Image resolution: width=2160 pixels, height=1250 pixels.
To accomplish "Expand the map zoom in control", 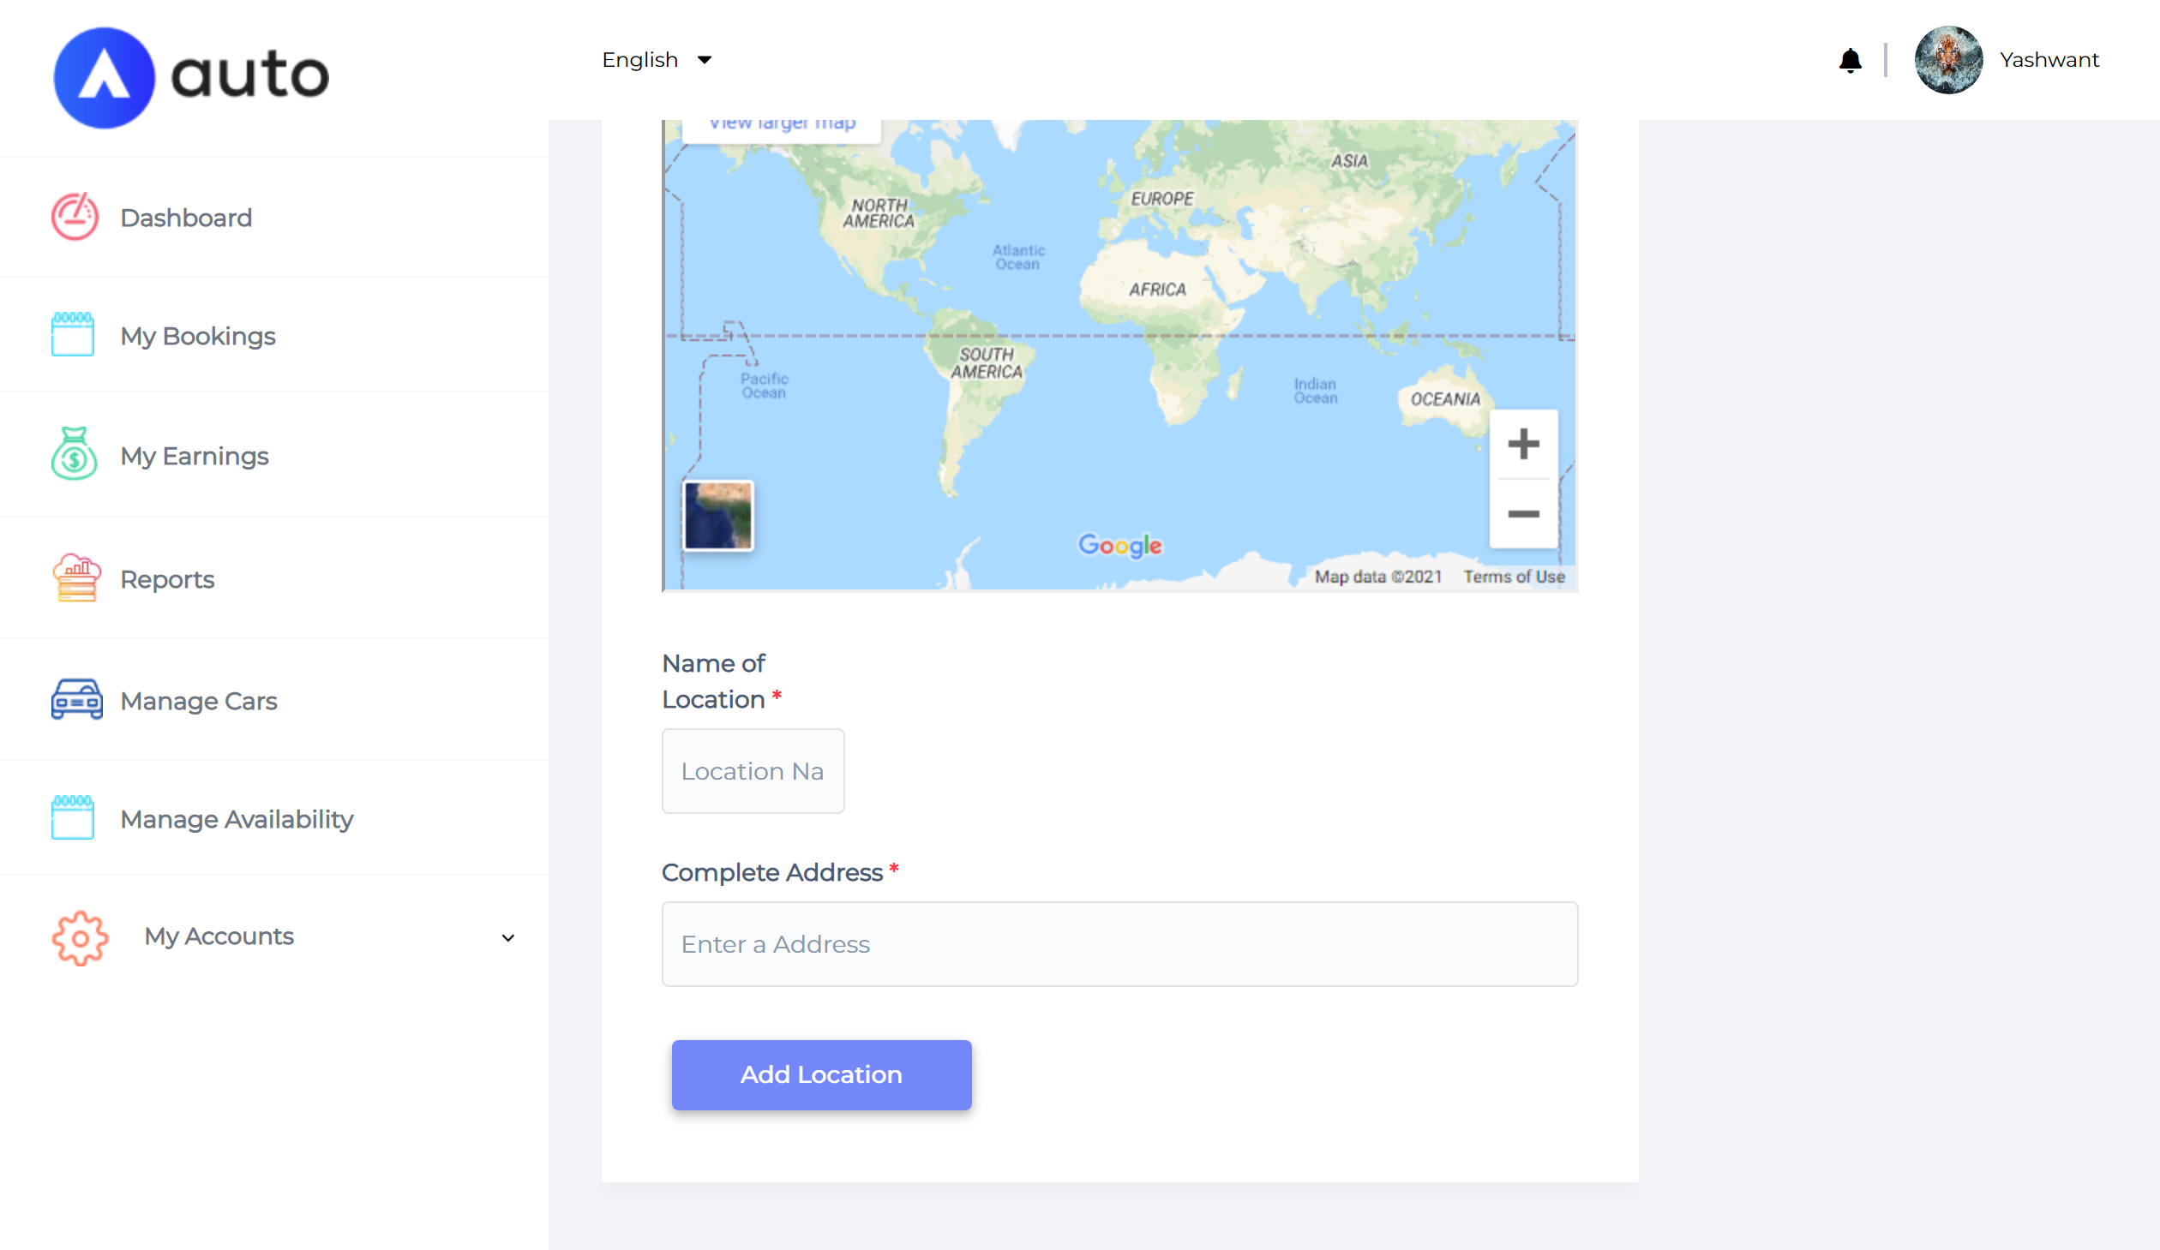I will point(1523,442).
